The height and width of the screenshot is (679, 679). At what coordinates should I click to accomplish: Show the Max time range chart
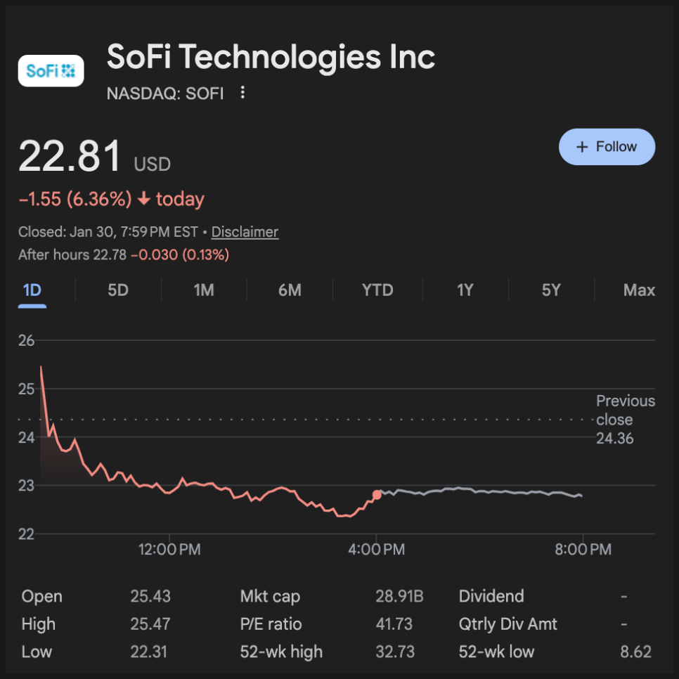639,290
